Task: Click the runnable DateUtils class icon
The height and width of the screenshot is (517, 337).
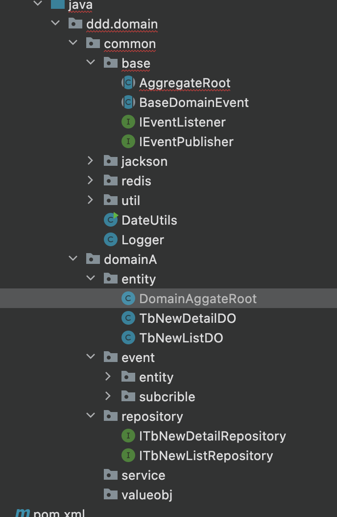Action: click(111, 220)
